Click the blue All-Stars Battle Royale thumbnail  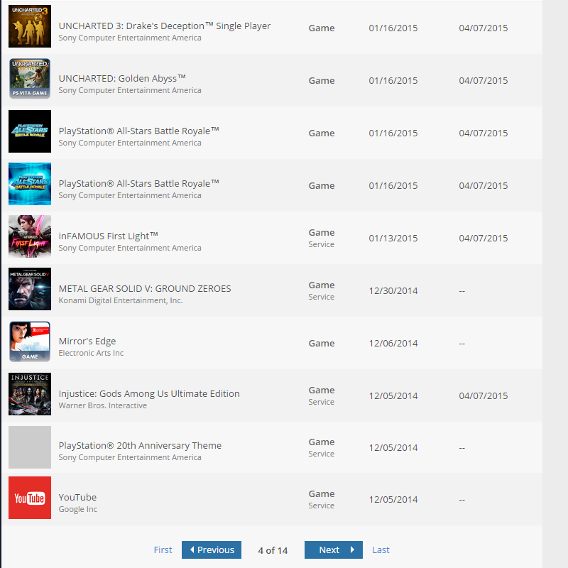30,184
